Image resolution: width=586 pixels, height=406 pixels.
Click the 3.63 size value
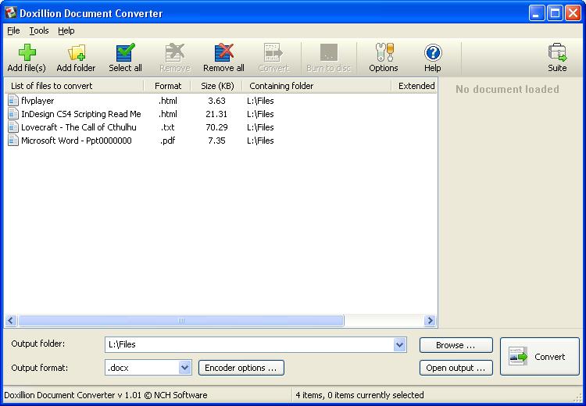pos(216,101)
